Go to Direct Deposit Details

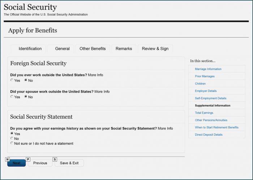coord(209,135)
